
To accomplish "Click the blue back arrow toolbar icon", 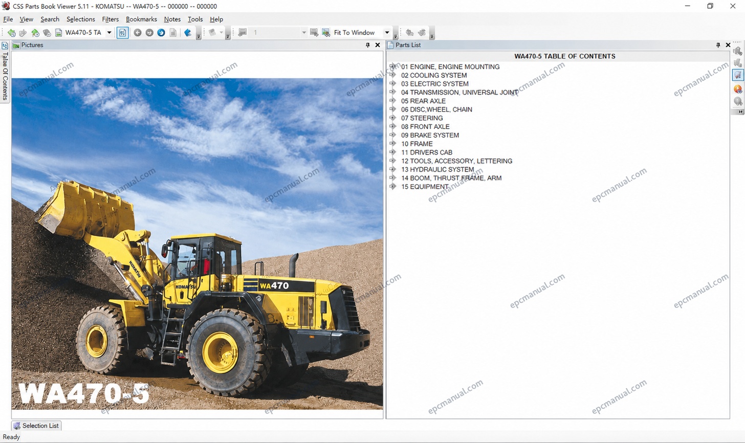I will point(188,33).
